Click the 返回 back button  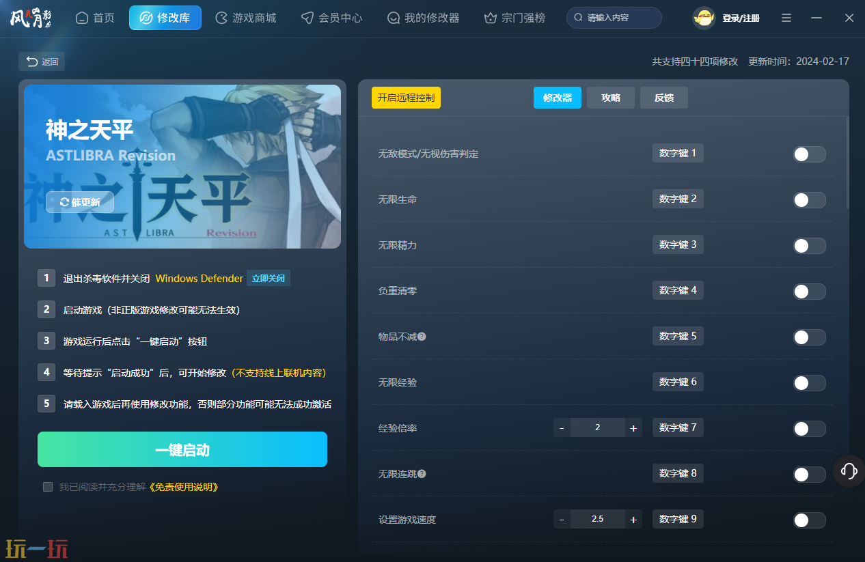click(x=42, y=61)
